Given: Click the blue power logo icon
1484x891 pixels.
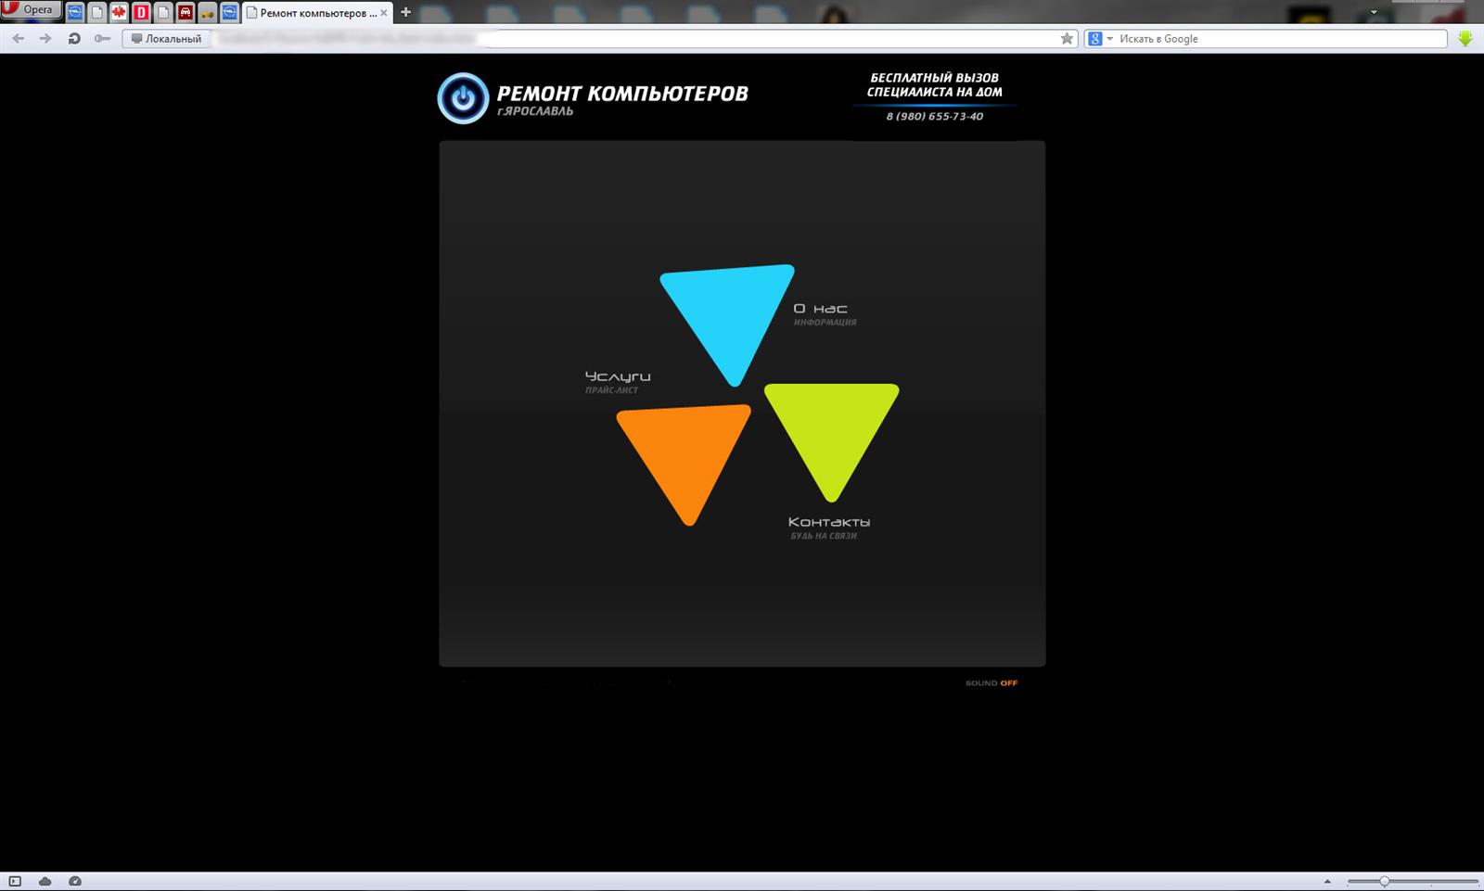Looking at the screenshot, I should [x=463, y=97].
